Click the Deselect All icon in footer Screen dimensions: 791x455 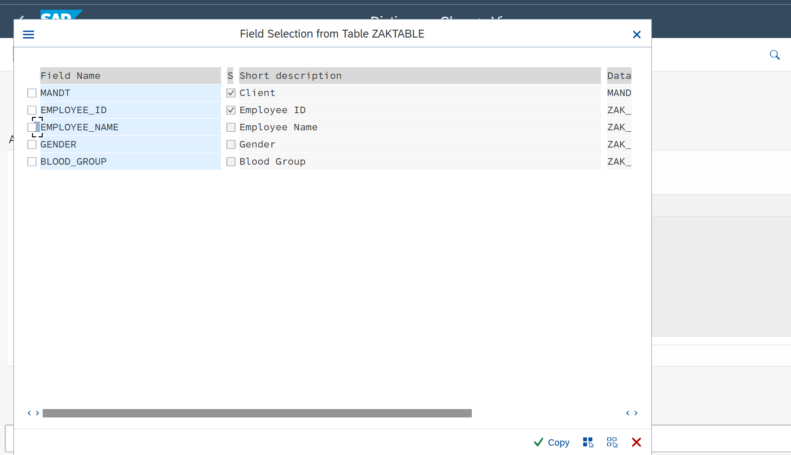point(612,442)
